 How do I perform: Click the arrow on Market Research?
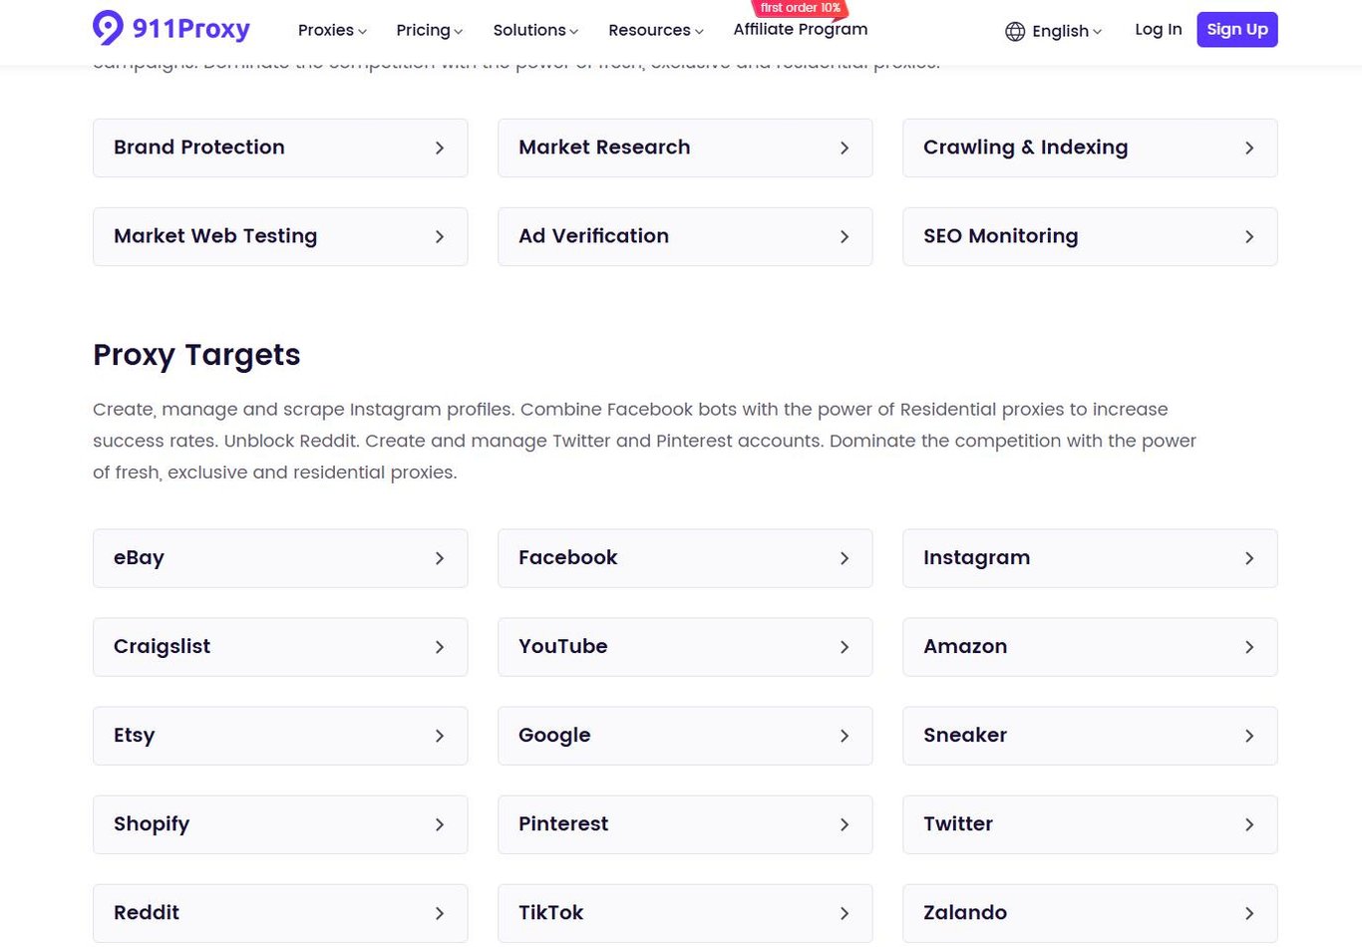pos(845,148)
